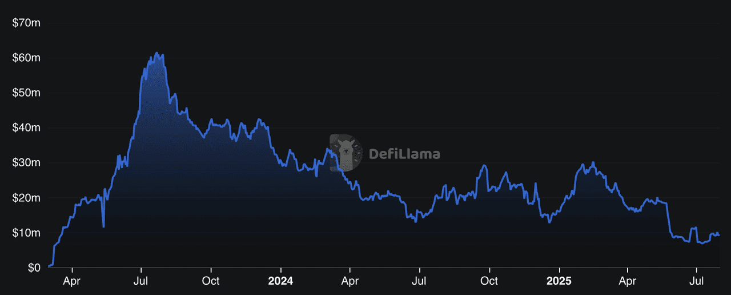Click the bold 2024 x-axis label
The height and width of the screenshot is (295, 731).
[x=280, y=281]
